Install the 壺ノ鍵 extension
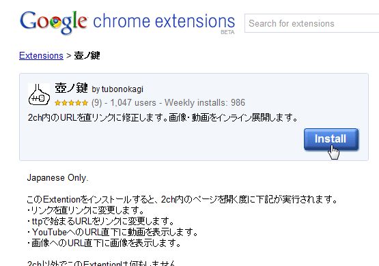Image resolution: width=379 pixels, height=266 pixels. 331,139
